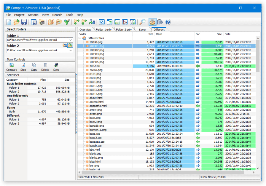This screenshot has height=186, width=266.
Task: Click the Copy control button
Action: pyautogui.click(x=34, y=67)
